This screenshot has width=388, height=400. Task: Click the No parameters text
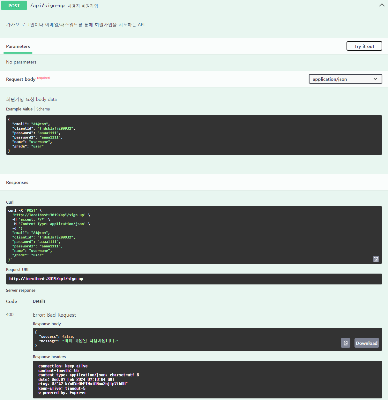click(x=21, y=62)
